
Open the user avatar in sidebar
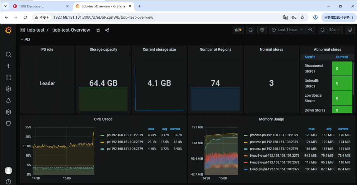[8, 170]
